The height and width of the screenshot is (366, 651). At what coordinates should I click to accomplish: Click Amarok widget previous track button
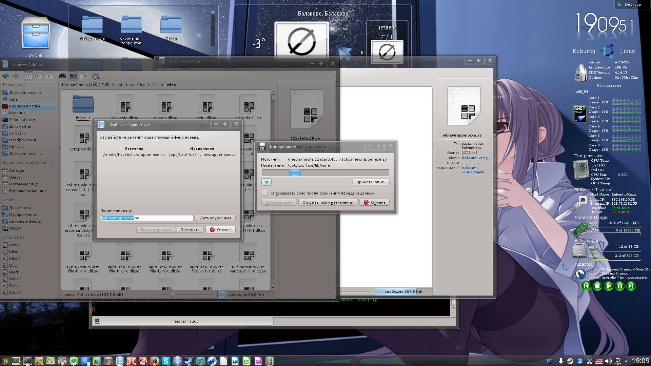tap(586, 286)
